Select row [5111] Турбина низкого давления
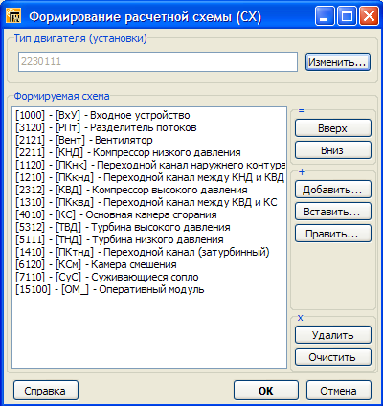Image resolution: width=383 pixels, height=406 pixels. pos(149,239)
